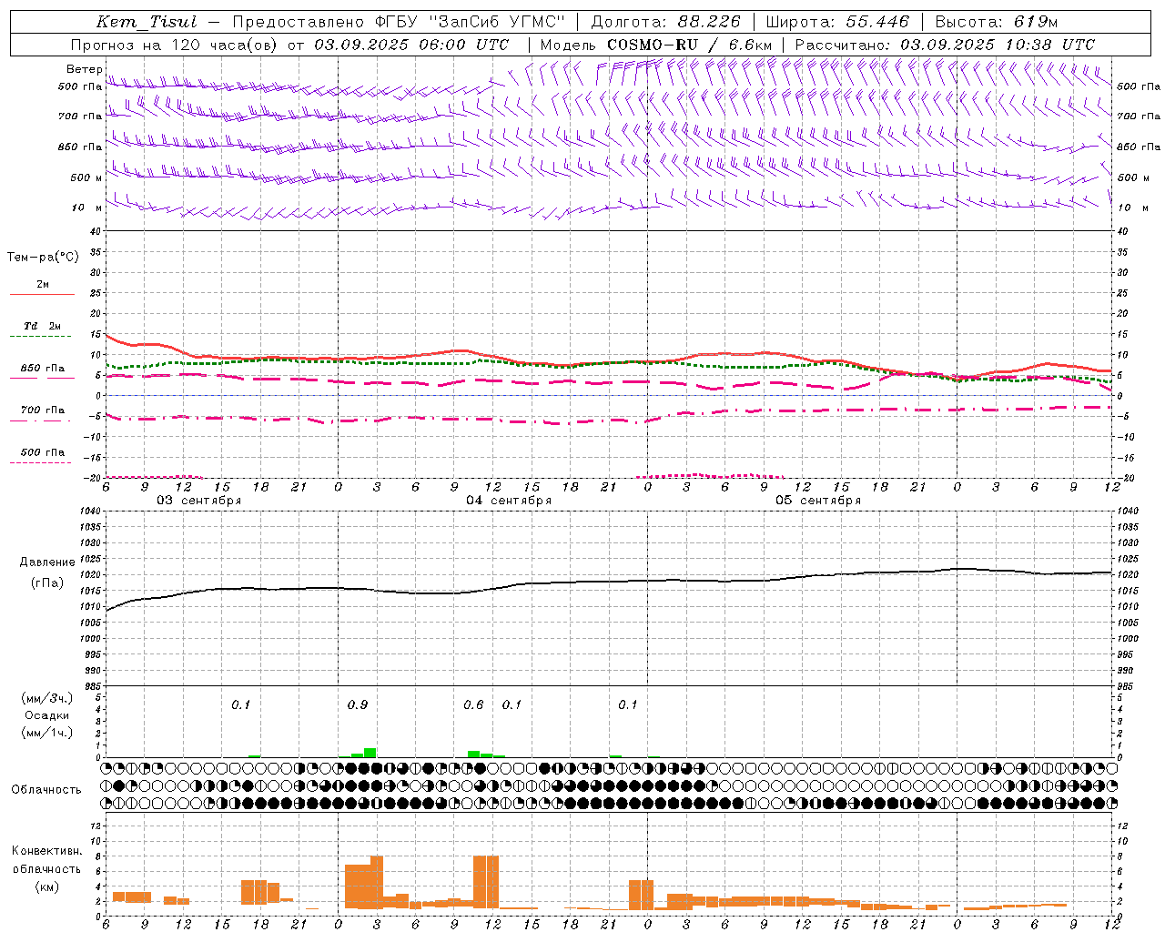This screenshot has height=932, width=1165.
Task: Click the 03 сентября date label
Action: pyautogui.click(x=199, y=501)
